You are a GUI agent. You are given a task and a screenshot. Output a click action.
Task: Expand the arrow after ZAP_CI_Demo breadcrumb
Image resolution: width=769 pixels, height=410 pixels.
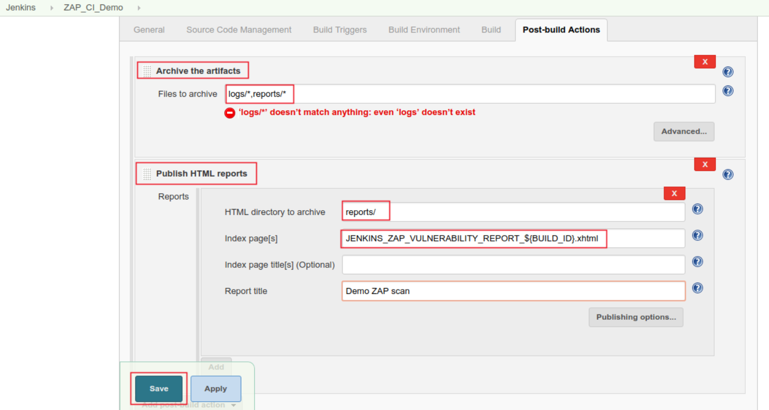pos(139,8)
